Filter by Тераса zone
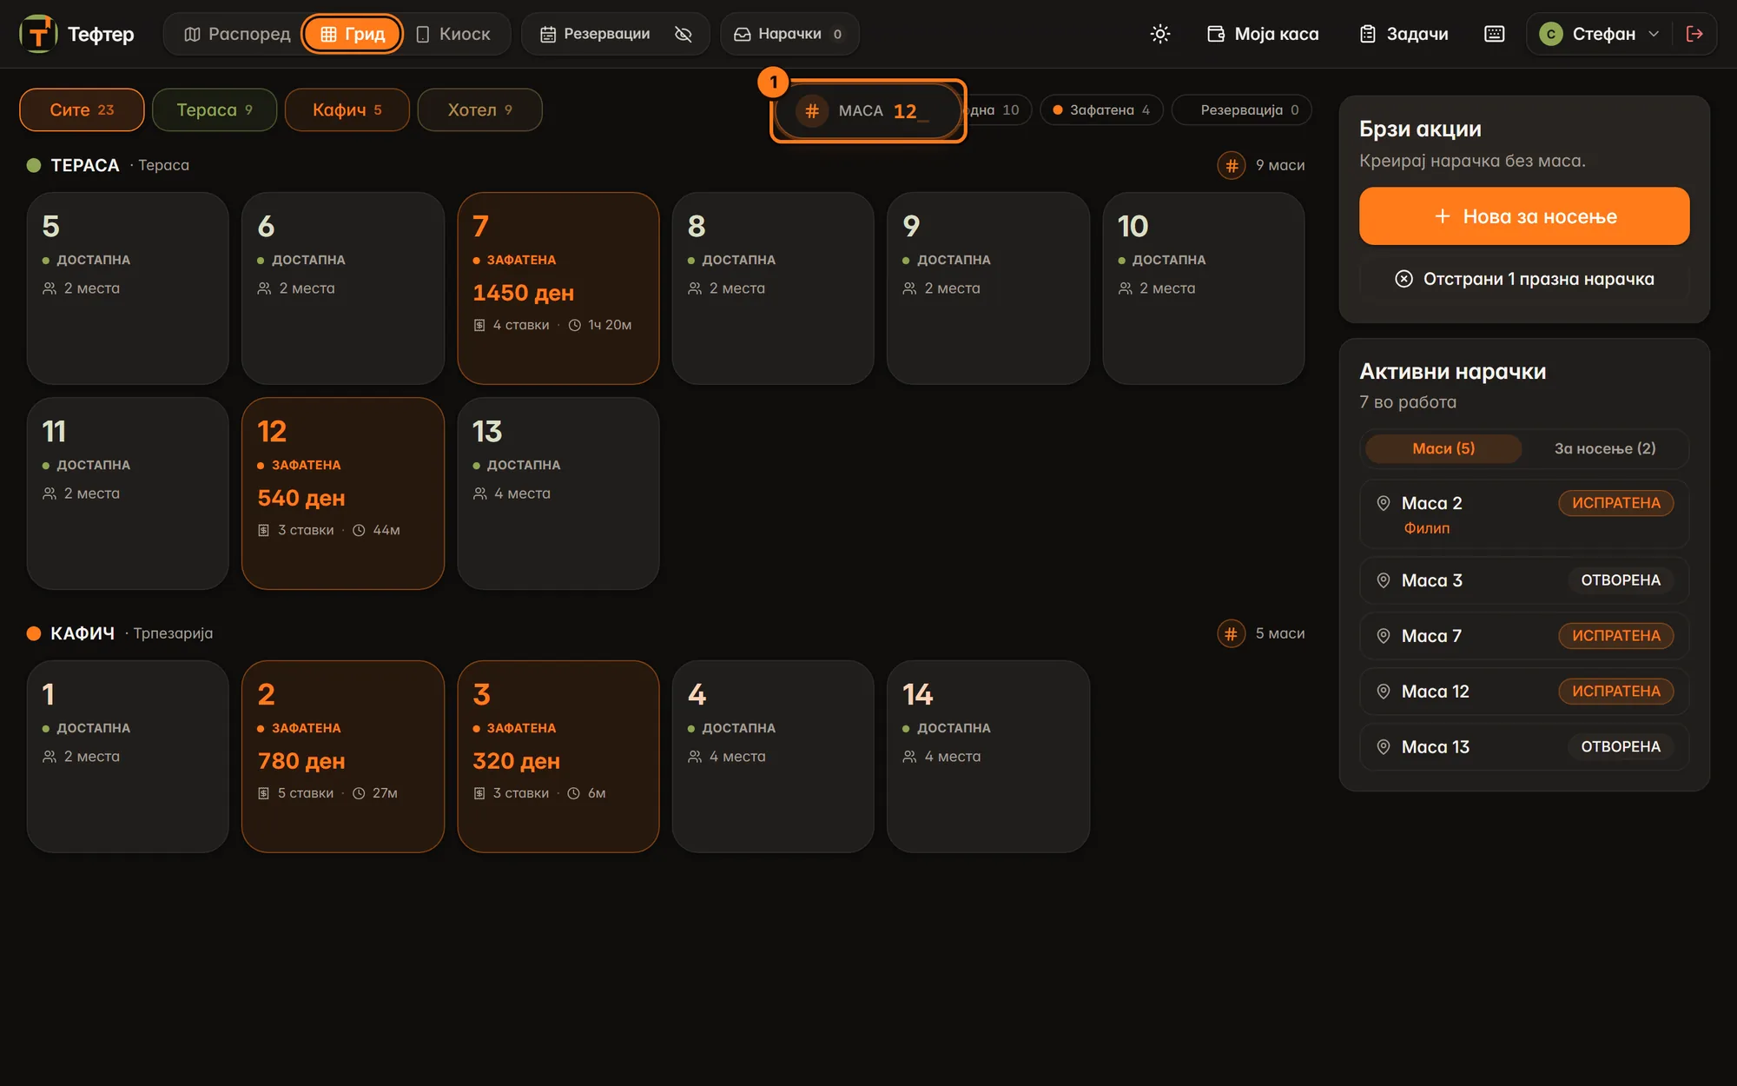Viewport: 1737px width, 1086px height. tap(215, 109)
